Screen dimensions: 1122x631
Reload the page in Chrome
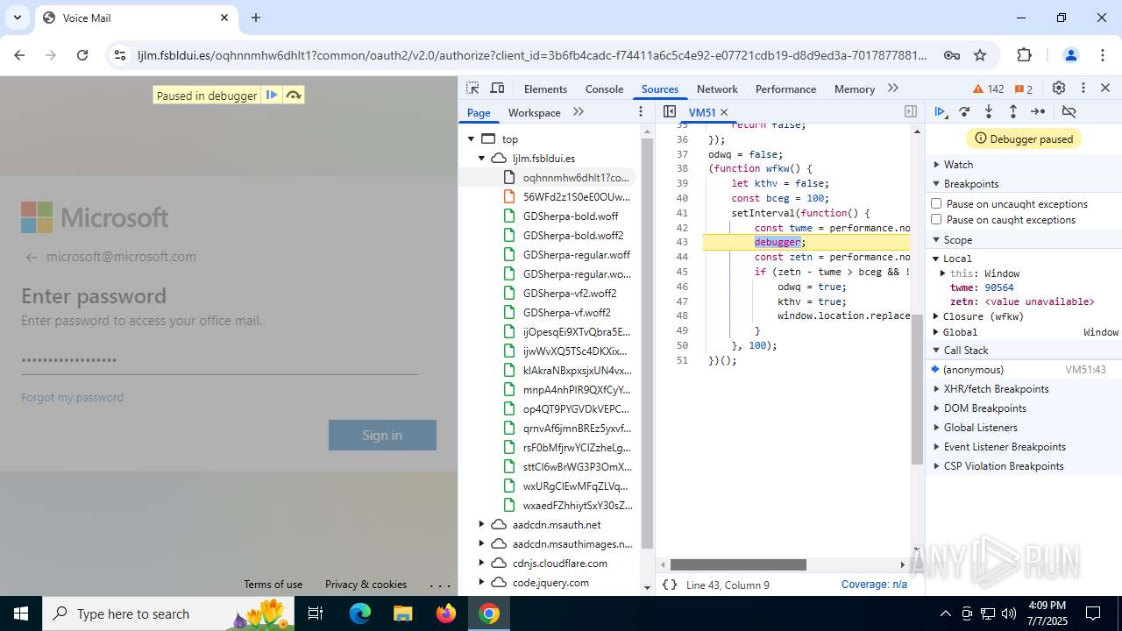[82, 55]
